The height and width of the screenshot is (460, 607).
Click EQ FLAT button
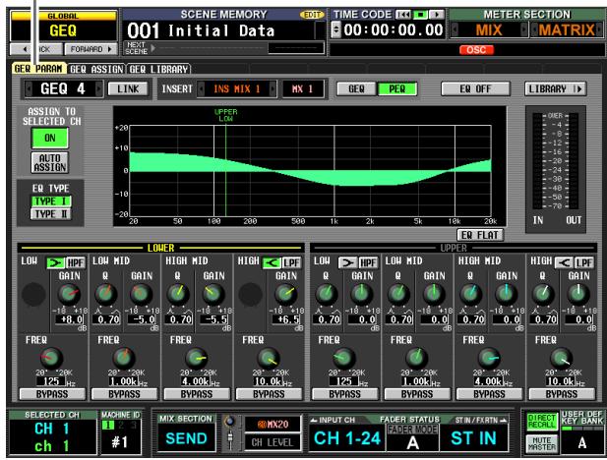point(480,235)
